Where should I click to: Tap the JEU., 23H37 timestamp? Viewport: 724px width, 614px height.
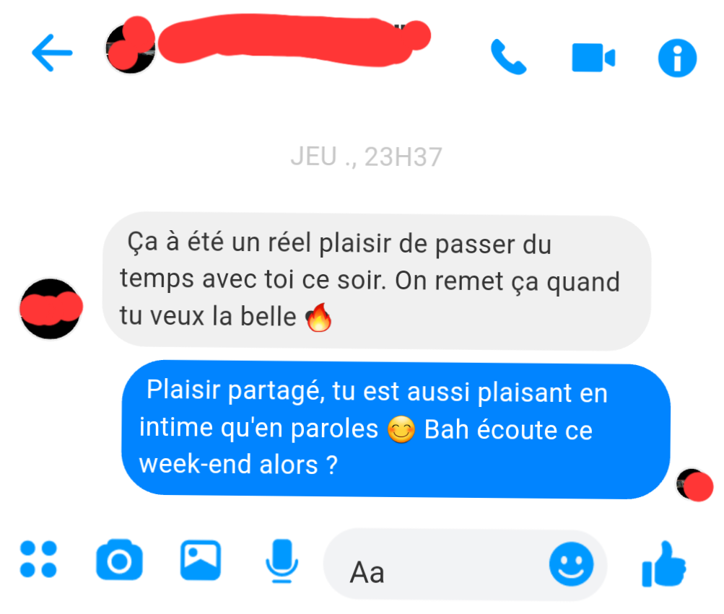click(366, 157)
